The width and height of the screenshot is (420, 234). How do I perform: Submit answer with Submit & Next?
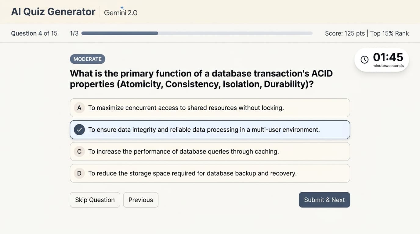click(324, 200)
